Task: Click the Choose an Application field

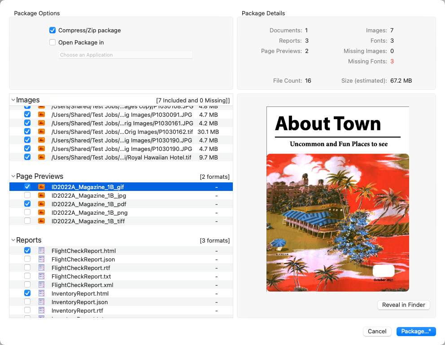Action: (126, 55)
